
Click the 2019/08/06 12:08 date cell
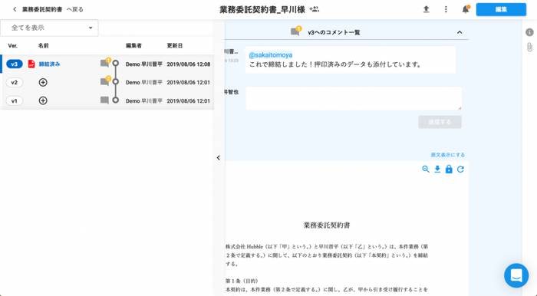tap(189, 64)
